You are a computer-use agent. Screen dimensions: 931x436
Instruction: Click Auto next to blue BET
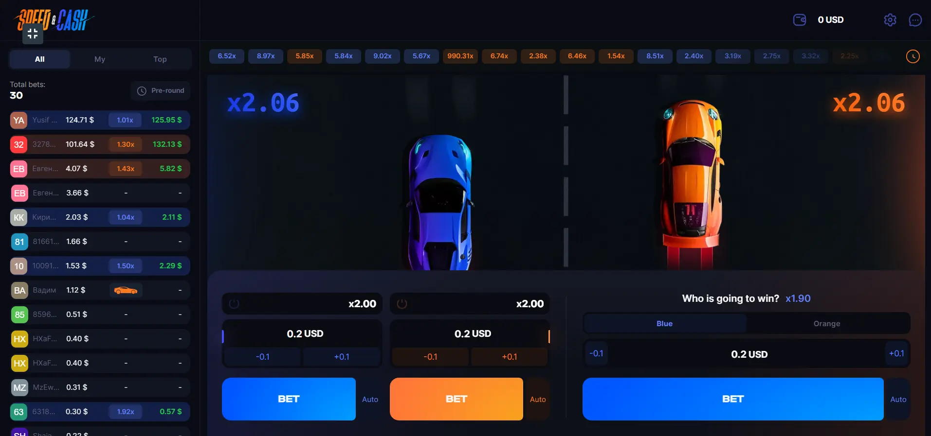tap(370, 400)
